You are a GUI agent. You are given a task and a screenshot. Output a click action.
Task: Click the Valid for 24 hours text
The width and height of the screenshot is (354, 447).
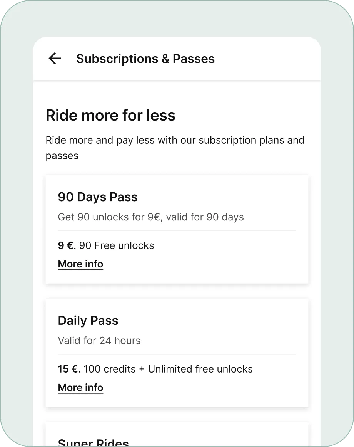coord(99,341)
